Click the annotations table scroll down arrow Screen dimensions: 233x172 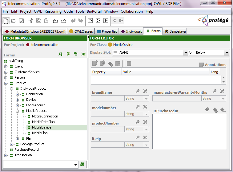[224, 82]
